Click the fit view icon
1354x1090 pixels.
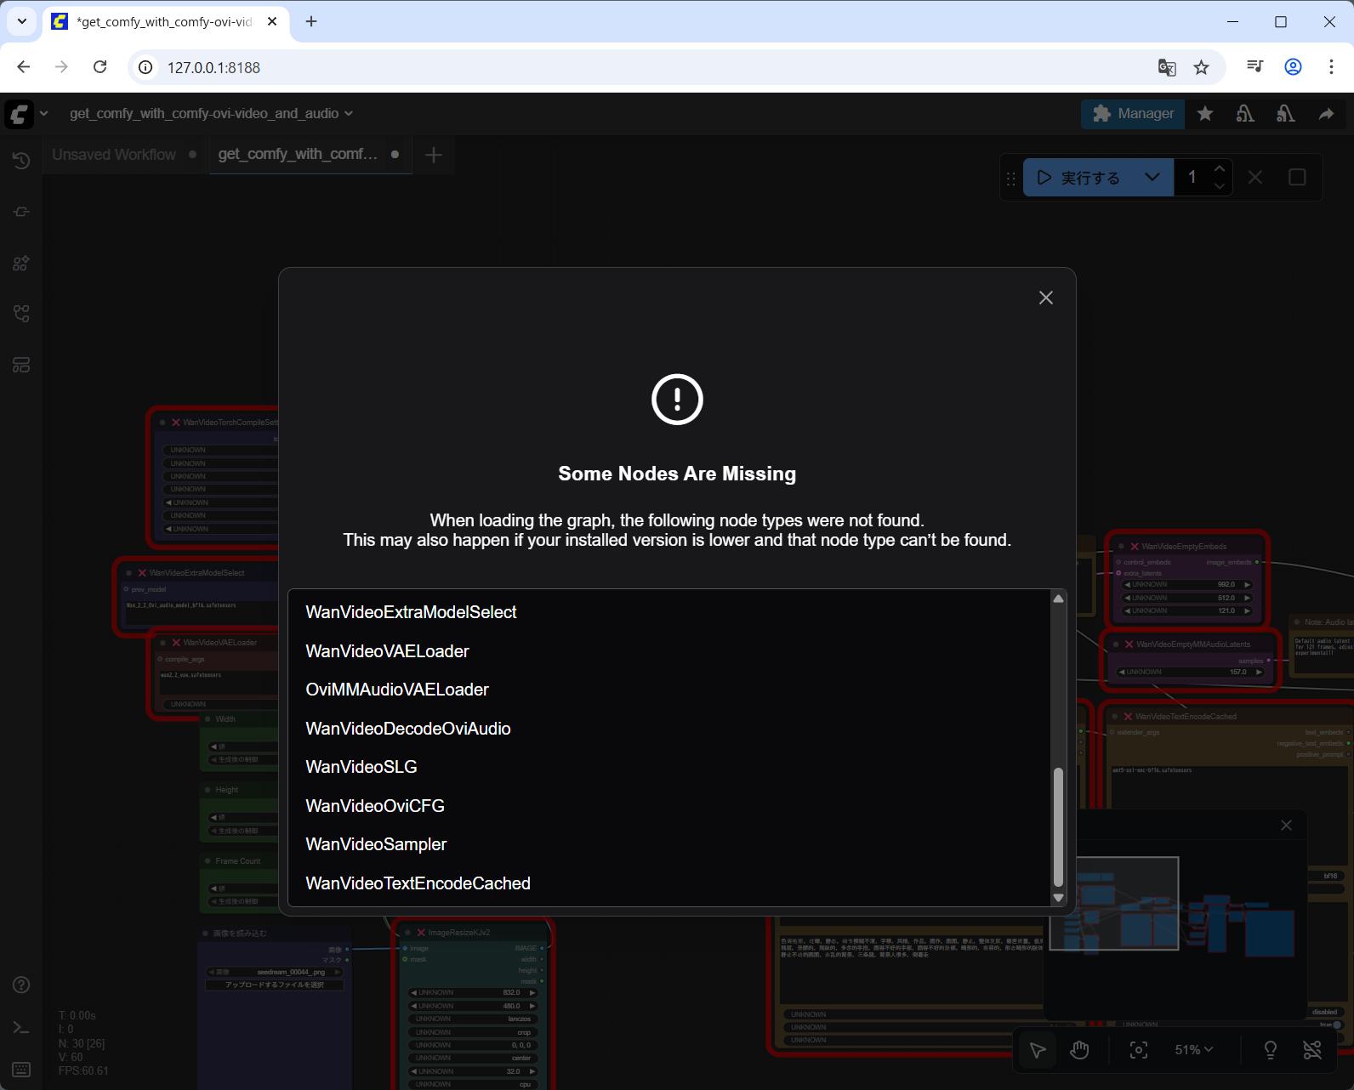(x=1138, y=1050)
